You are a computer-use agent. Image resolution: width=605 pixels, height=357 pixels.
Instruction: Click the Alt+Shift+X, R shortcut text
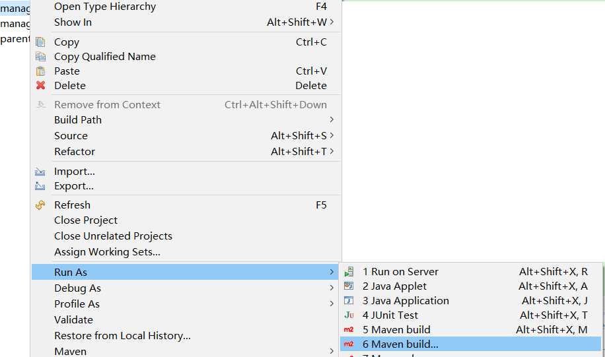pos(553,272)
